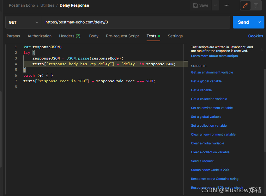Switch to the pencil edit mode icon
The width and height of the screenshot is (266, 196).
[245, 5]
